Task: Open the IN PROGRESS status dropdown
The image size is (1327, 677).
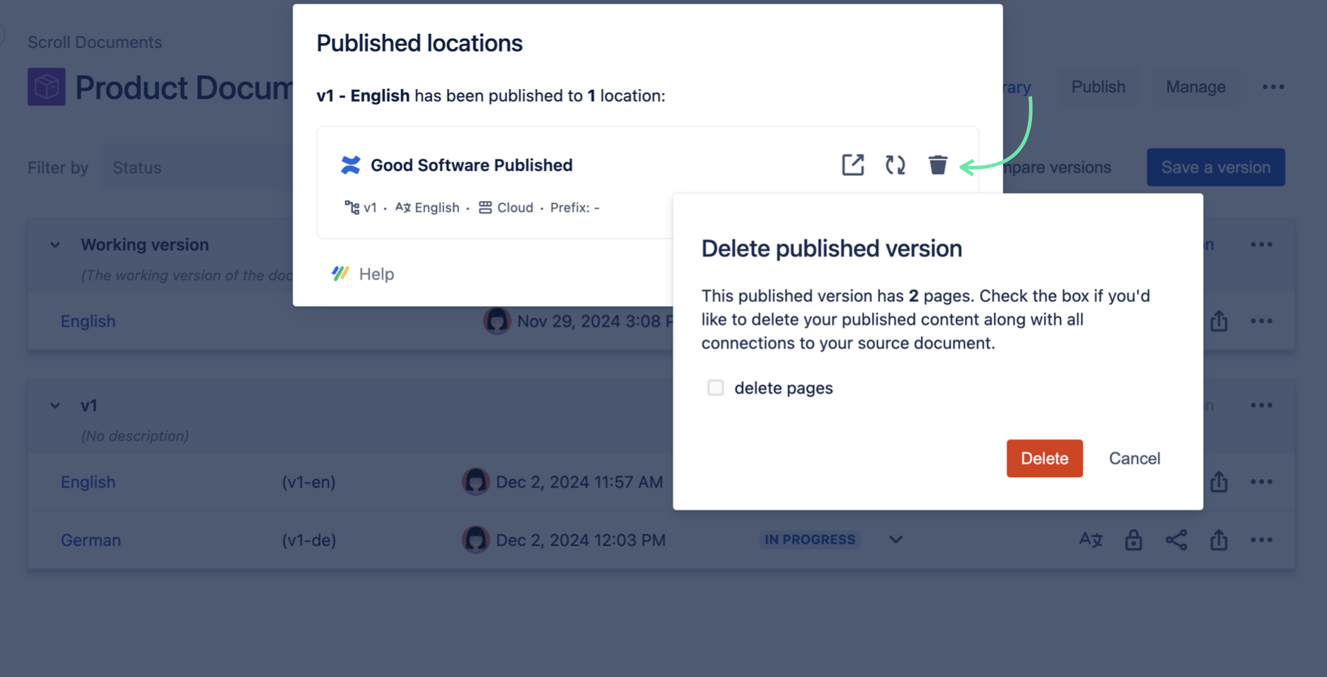Action: [x=895, y=539]
